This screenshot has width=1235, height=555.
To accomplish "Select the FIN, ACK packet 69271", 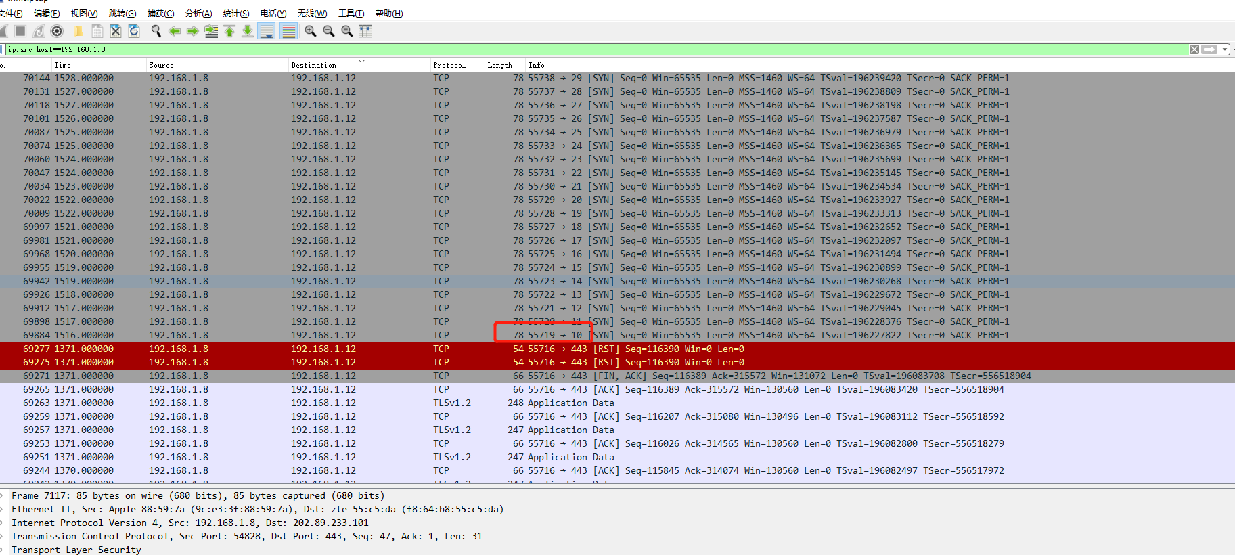I will (x=617, y=376).
